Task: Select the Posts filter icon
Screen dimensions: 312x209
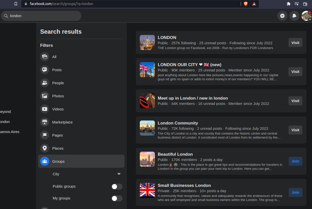Action: (x=45, y=70)
